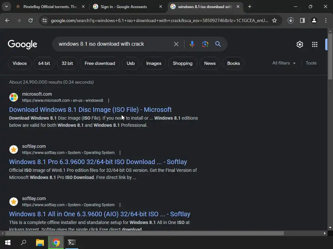Image resolution: width=333 pixels, height=249 pixels.
Task: Close the PirateBay tab
Action: click(x=83, y=7)
